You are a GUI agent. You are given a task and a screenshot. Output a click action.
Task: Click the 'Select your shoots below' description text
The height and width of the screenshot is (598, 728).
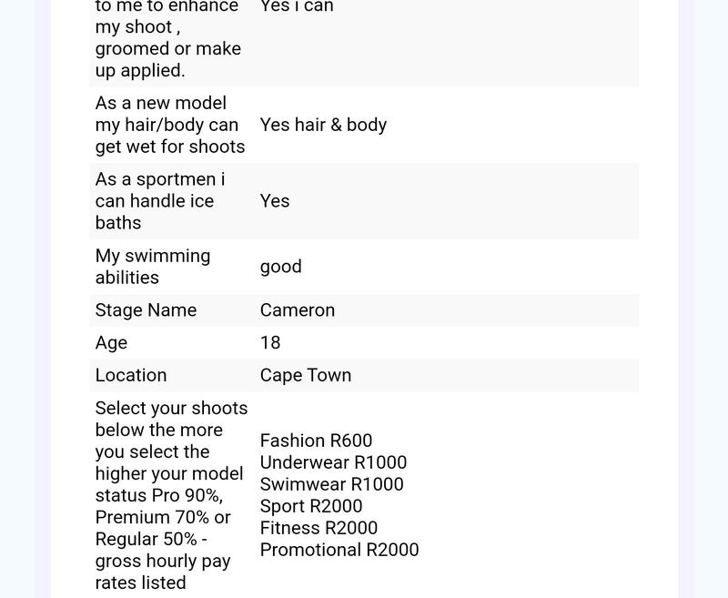click(170, 495)
